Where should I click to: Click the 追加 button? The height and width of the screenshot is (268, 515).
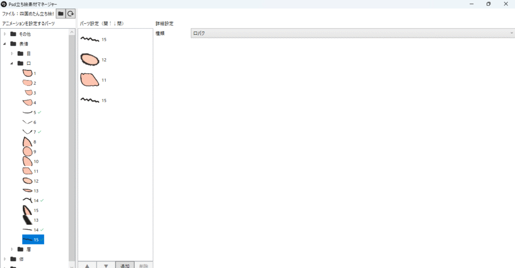tap(124, 265)
